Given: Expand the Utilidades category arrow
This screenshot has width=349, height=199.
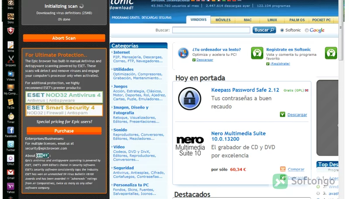Looking at the screenshot, I should pos(112,69).
